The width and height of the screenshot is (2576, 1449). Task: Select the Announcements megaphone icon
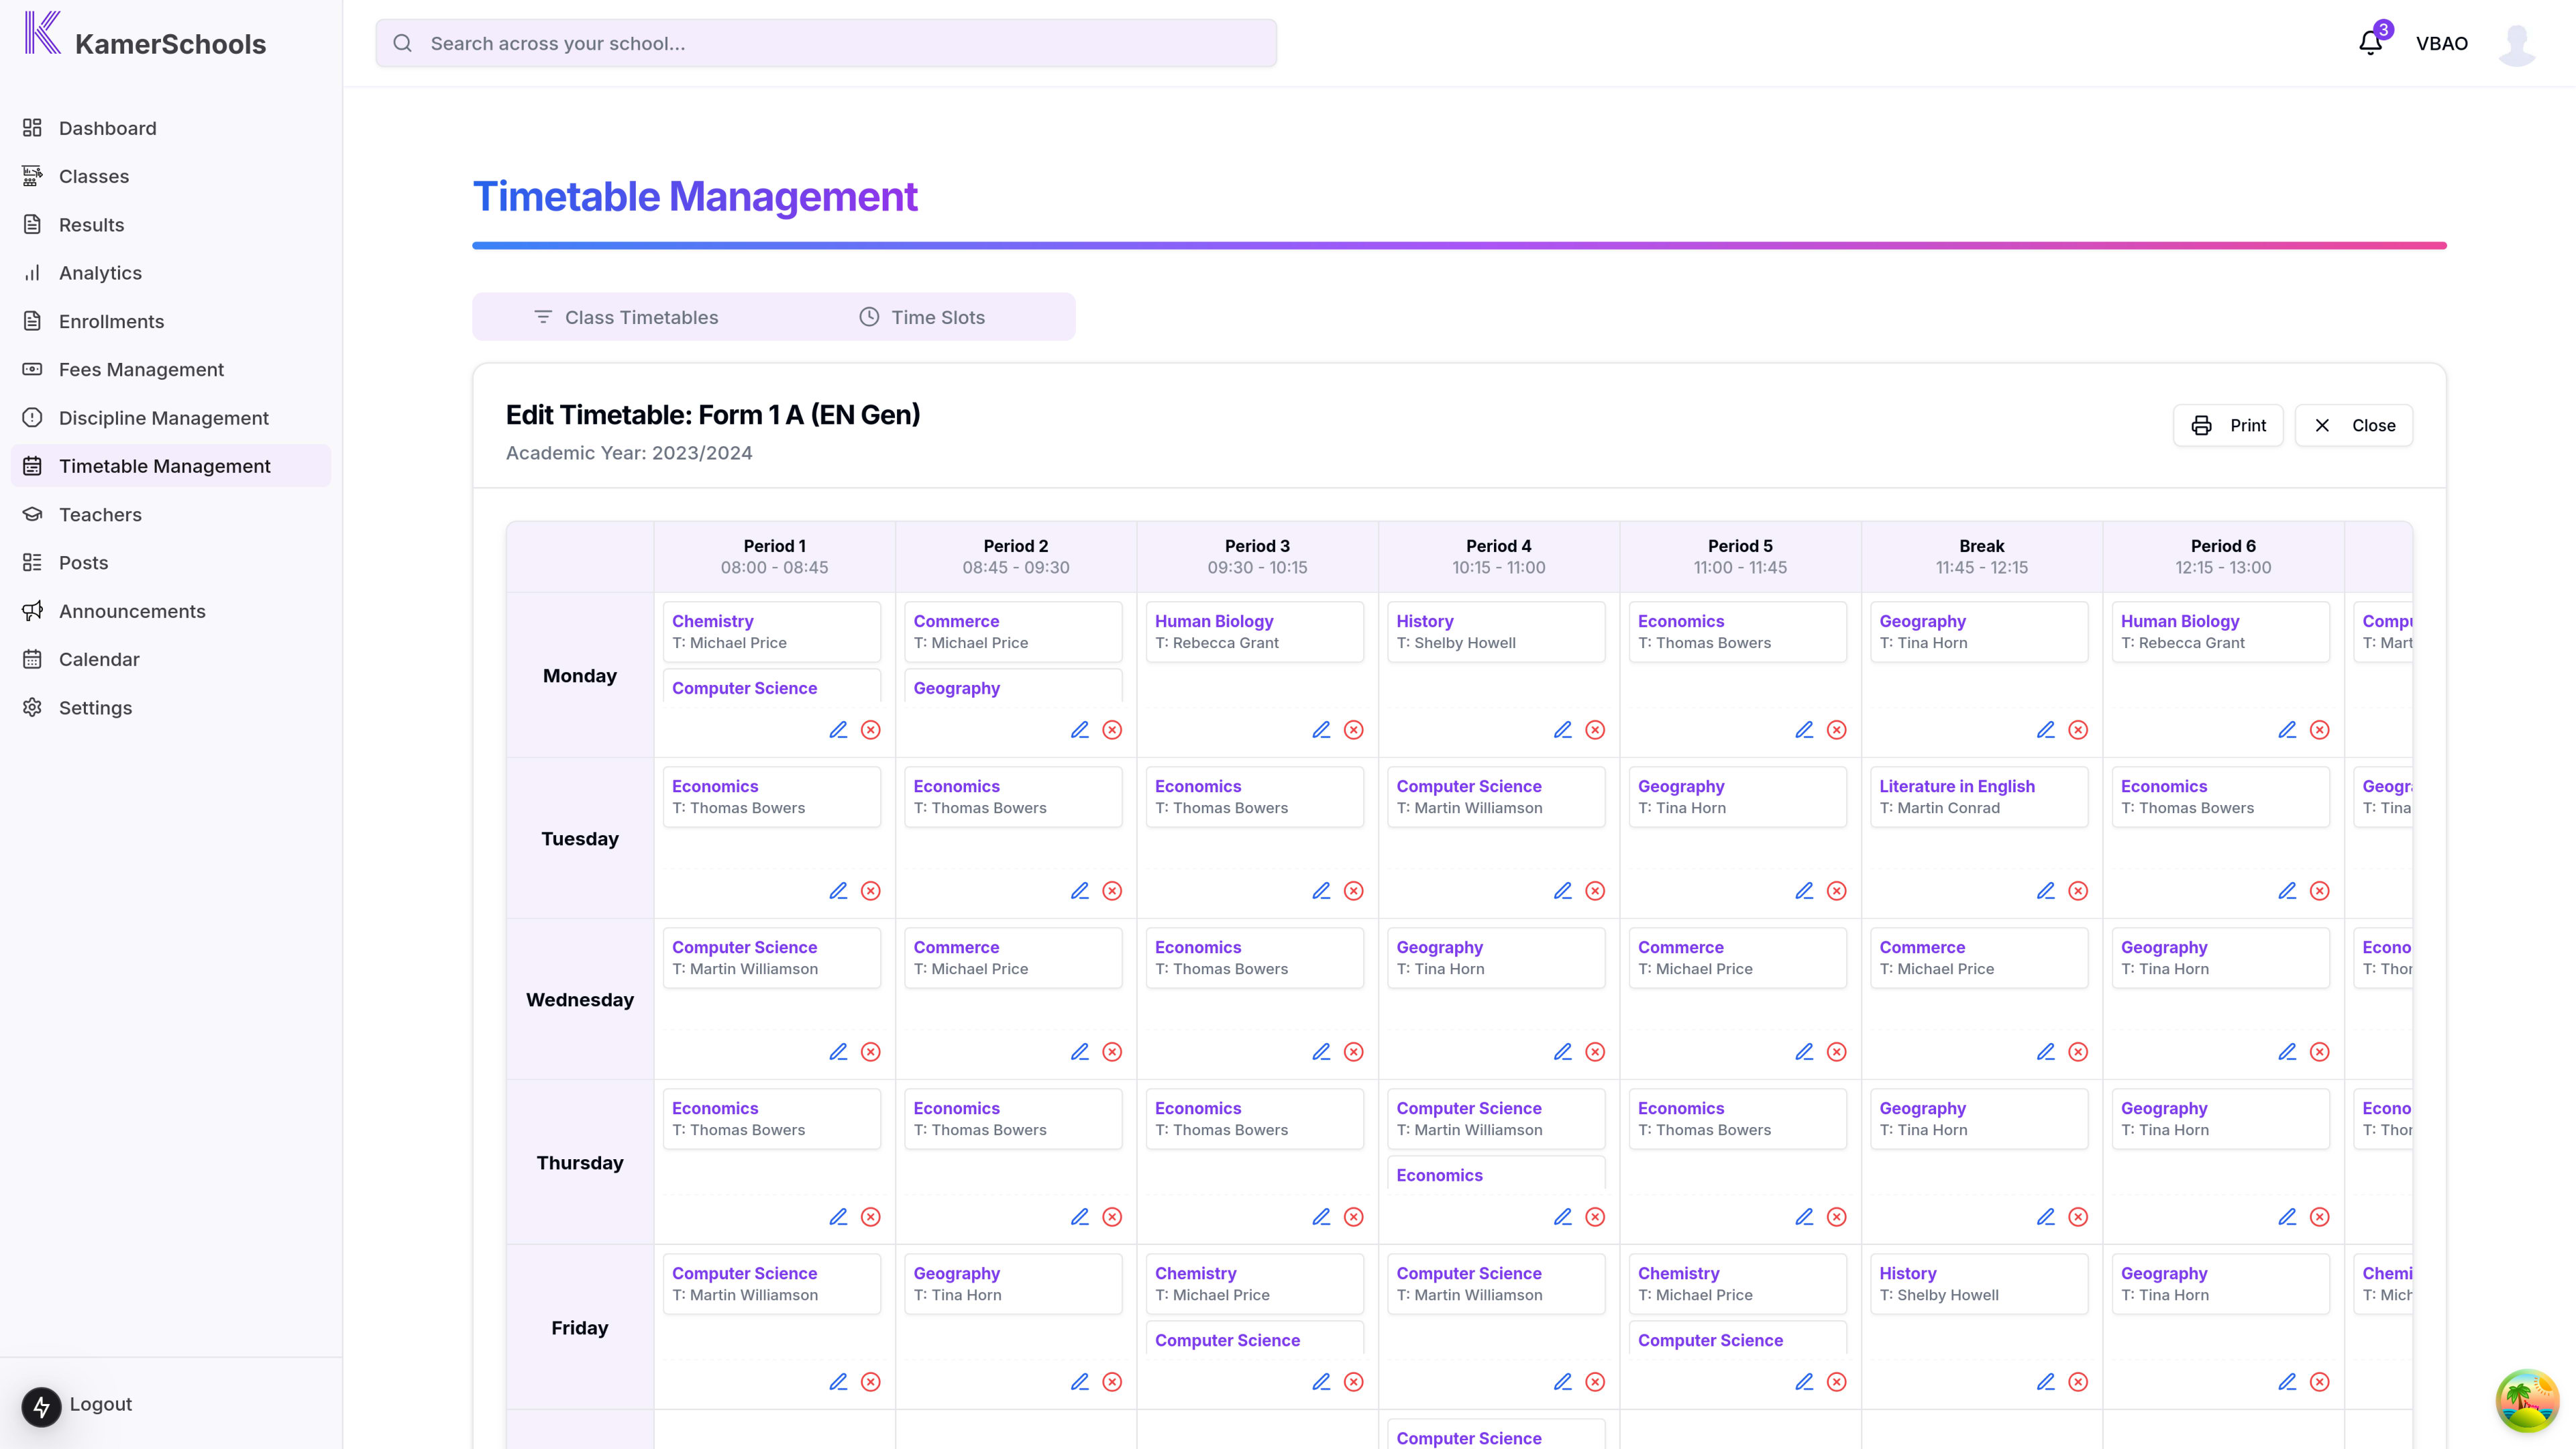click(32, 610)
